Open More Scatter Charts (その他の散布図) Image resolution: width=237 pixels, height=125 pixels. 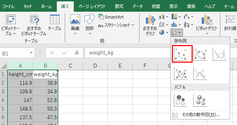pos(200,115)
